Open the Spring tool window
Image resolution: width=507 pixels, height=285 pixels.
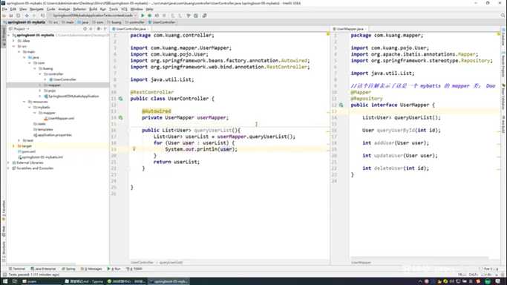click(68, 269)
